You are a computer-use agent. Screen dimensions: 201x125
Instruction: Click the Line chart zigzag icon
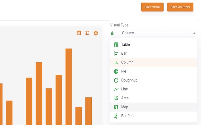pyautogui.click(x=116, y=89)
